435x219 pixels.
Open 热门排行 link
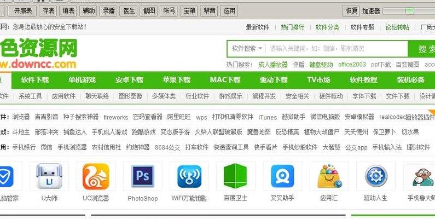(292, 27)
